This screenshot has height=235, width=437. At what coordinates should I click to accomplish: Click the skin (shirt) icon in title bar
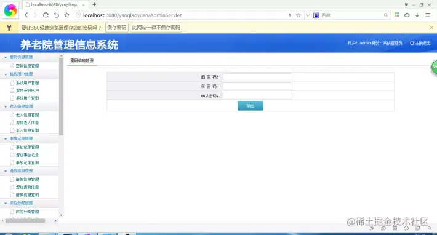coord(406,5)
